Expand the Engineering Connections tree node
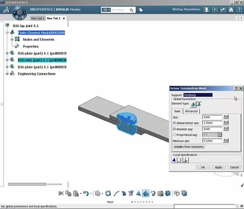This screenshot has height=209, width=244. (x=7, y=74)
